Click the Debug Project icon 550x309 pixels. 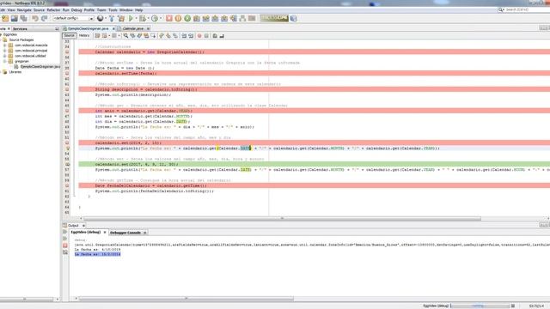pos(142,18)
